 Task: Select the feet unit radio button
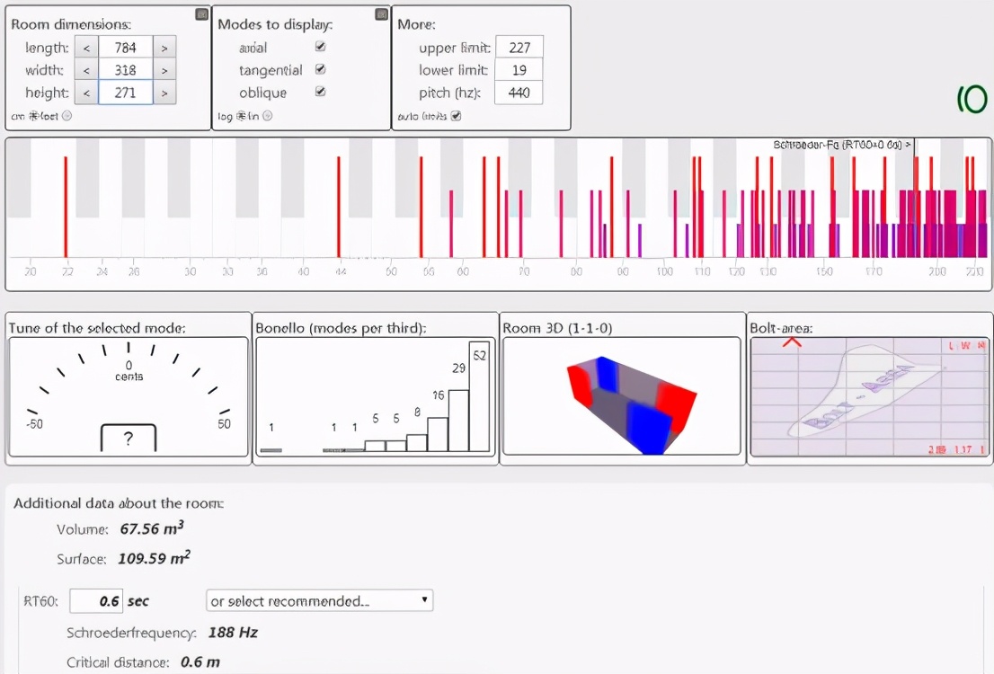(x=67, y=116)
